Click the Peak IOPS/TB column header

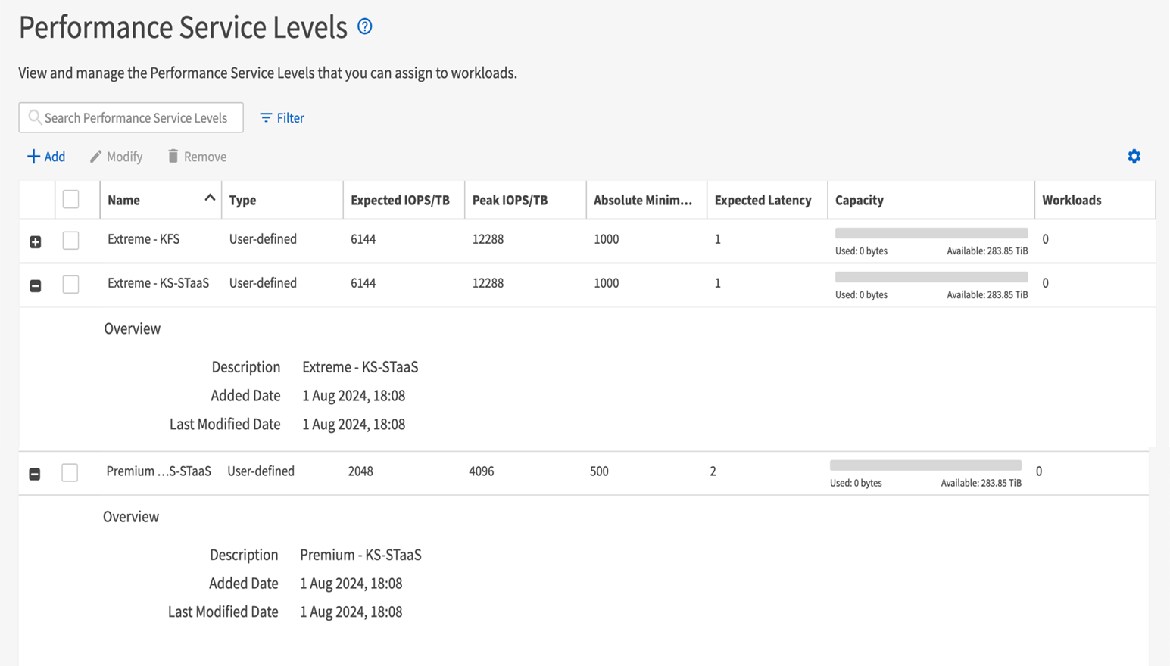(510, 201)
